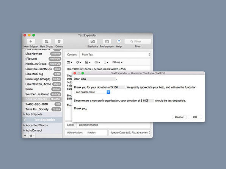Select the (Picture) snippet

click(42, 59)
